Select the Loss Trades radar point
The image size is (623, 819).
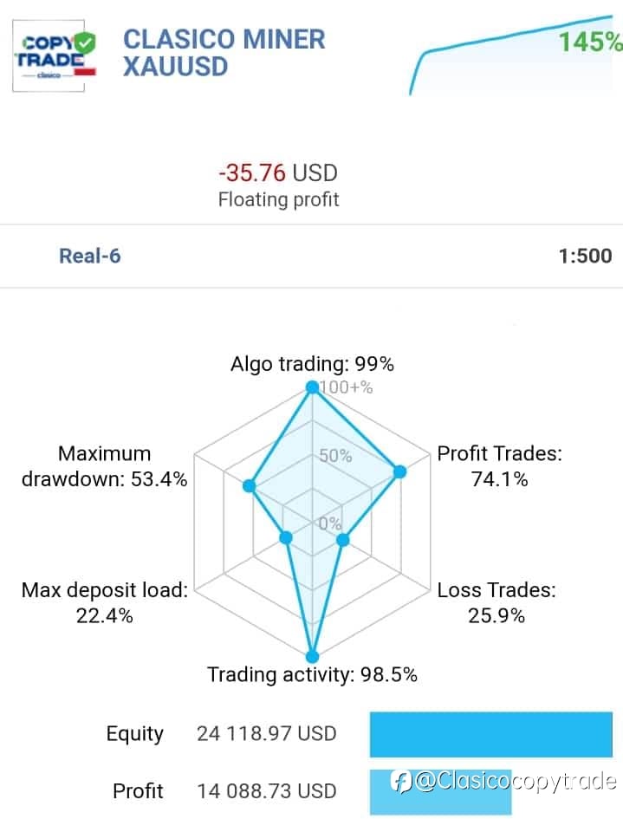tap(342, 540)
